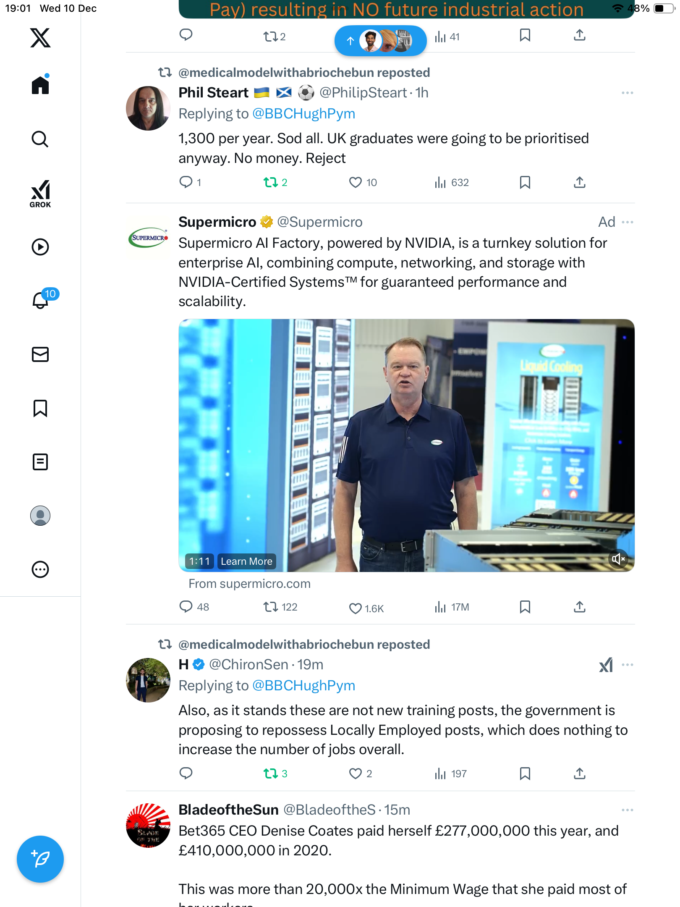Open the profile tab in sidebar
The image size is (680, 907).
click(x=40, y=516)
